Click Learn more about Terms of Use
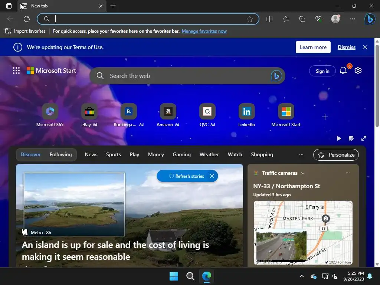The image size is (380, 285). click(313, 47)
